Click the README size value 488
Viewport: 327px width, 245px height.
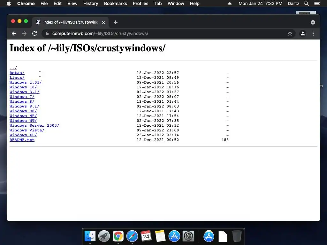pos(225,140)
